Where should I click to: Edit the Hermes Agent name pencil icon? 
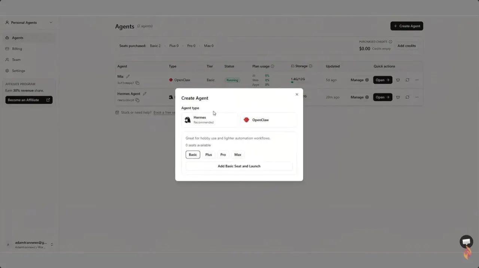[145, 94]
